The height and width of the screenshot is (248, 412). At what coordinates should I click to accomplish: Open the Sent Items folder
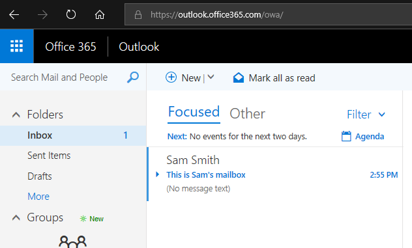point(49,156)
